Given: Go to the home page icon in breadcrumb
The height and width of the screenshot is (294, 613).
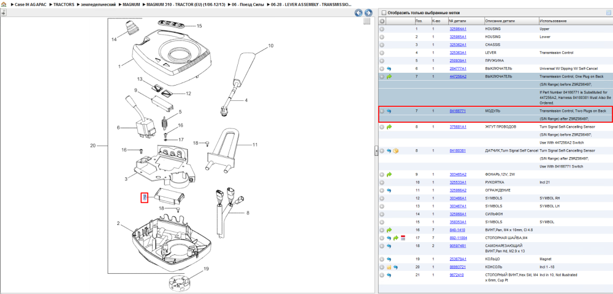Looking at the screenshot, I should point(4,4).
